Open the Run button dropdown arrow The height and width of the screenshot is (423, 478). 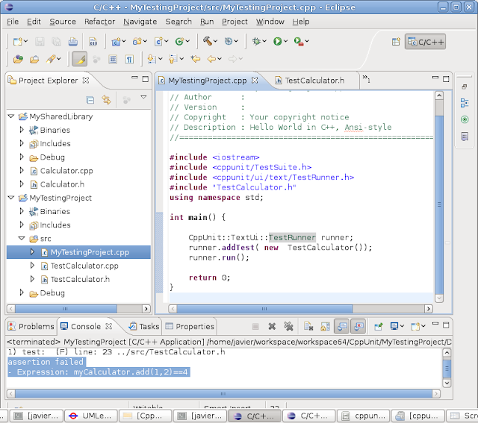pyautogui.click(x=285, y=41)
